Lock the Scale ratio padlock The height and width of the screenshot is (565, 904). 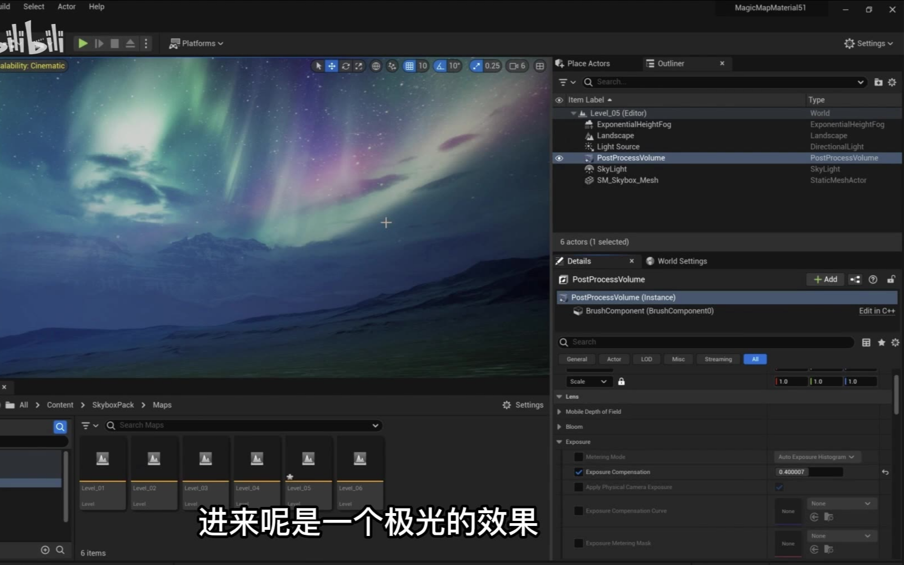pyautogui.click(x=621, y=381)
